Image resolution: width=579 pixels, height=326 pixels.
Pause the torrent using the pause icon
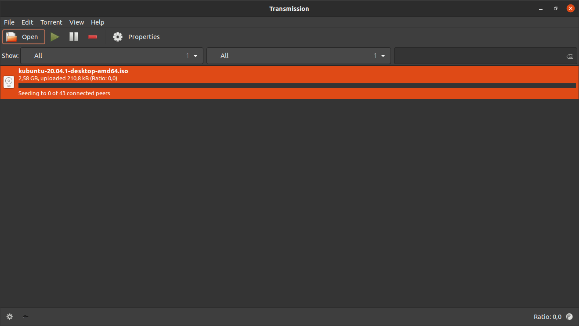74,37
